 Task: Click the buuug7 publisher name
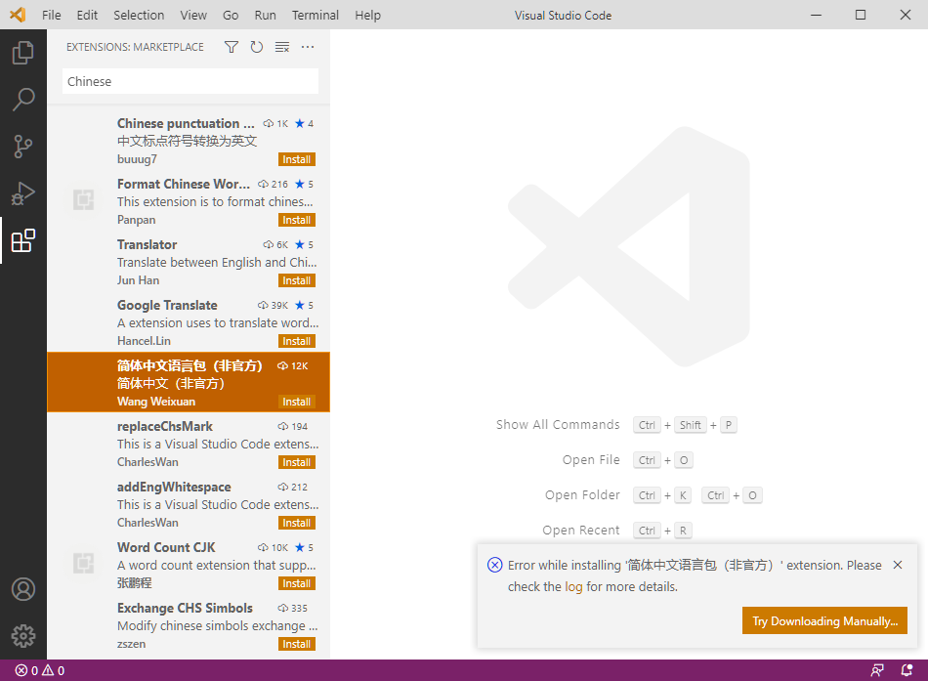pyautogui.click(x=137, y=159)
